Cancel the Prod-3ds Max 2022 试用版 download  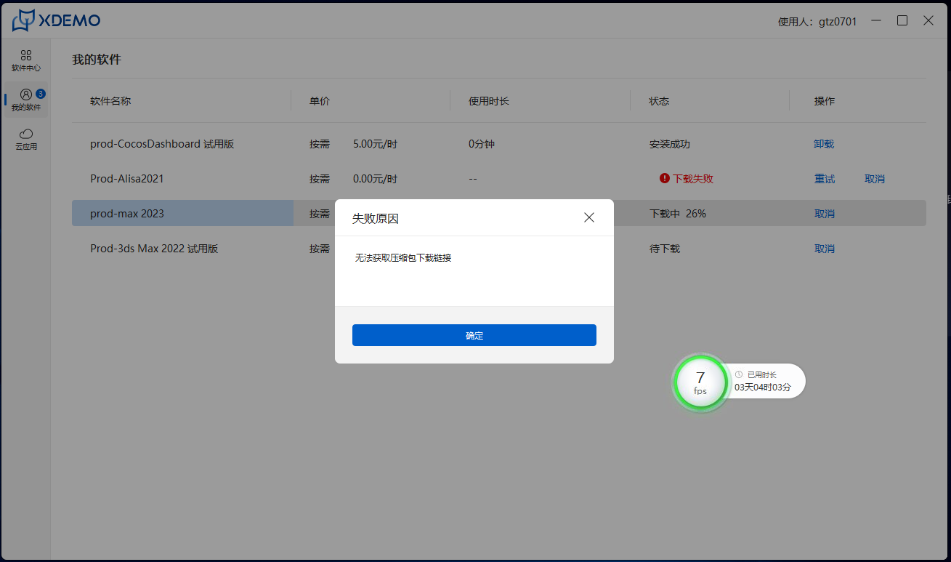pos(825,249)
